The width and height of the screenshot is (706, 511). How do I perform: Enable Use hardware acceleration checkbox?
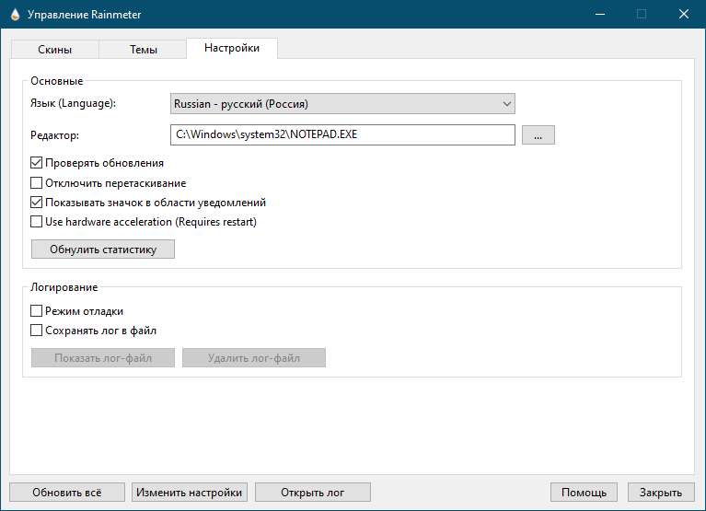[x=37, y=222]
